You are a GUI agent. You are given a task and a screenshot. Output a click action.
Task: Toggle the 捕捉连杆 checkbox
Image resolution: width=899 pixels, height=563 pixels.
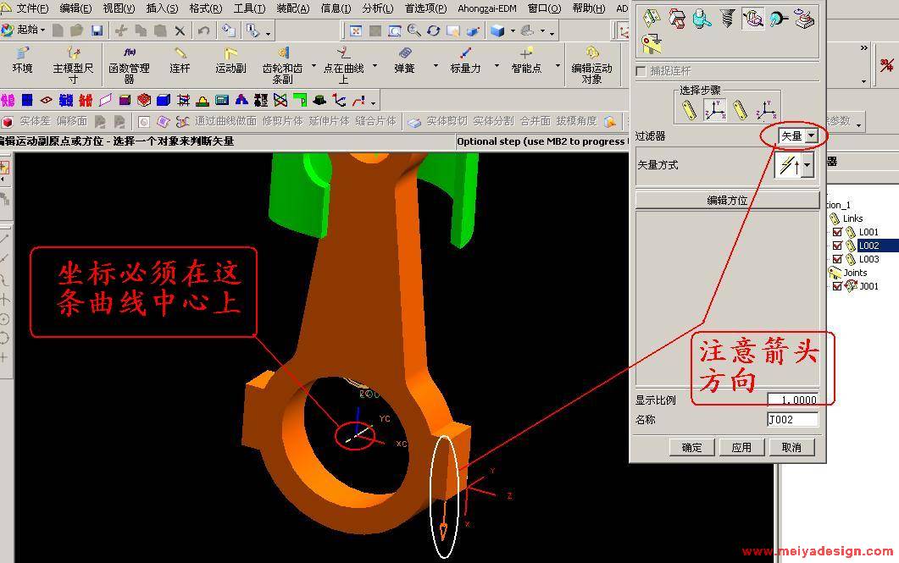[641, 71]
